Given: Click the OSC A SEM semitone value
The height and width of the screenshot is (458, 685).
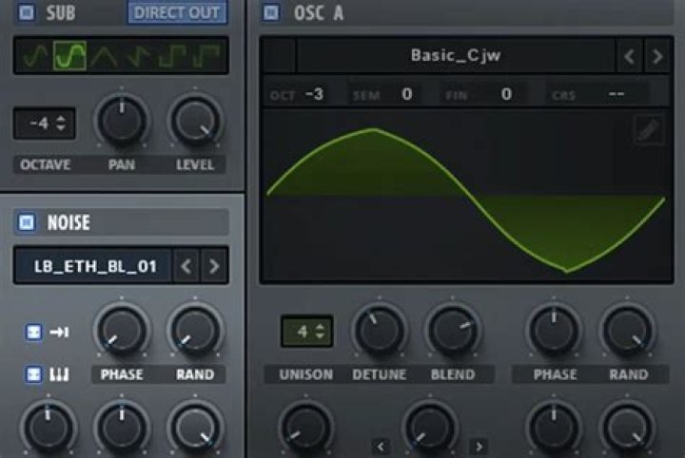Looking at the screenshot, I should point(407,94).
